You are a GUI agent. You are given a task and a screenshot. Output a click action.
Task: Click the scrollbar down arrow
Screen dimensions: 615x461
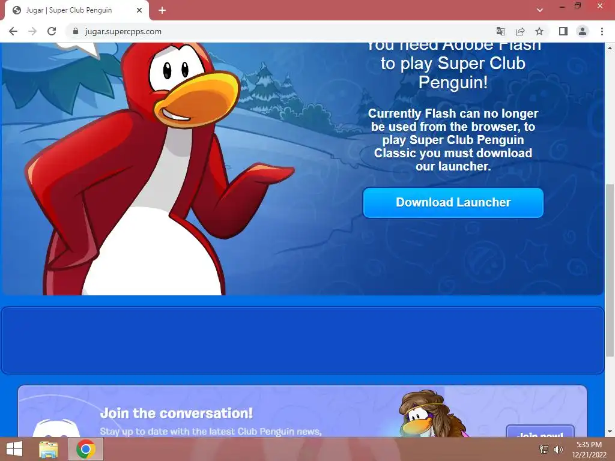pos(610,432)
